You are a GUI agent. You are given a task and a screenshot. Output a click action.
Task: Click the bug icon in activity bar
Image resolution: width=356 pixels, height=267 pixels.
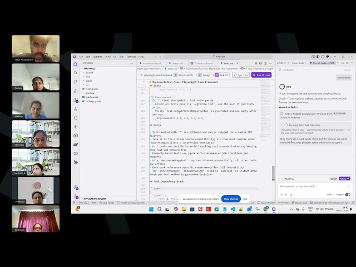coord(76,162)
